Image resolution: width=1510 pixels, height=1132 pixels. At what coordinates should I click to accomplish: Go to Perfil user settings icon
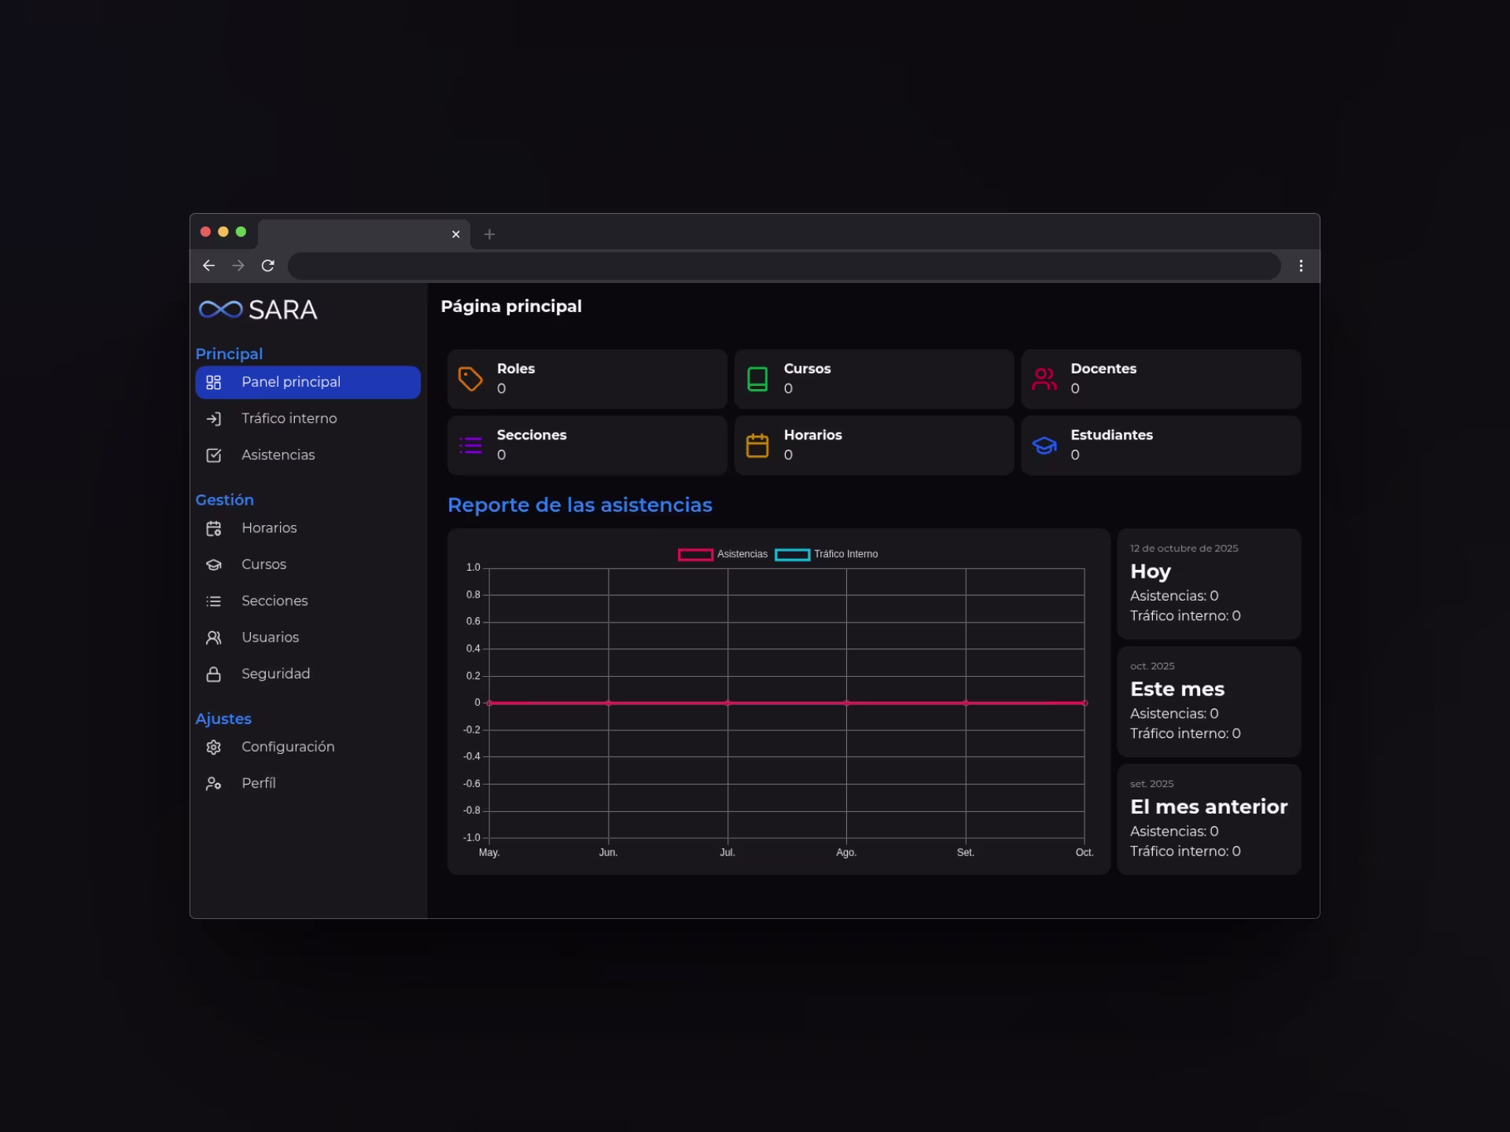pos(213,784)
